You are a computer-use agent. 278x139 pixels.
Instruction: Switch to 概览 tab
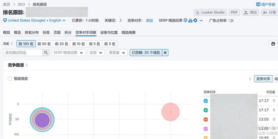click(x=17, y=32)
